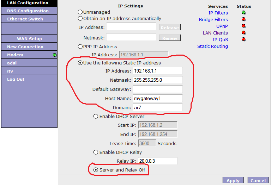The height and width of the screenshot is (187, 271).
Task: Click the UPnP red status indicator
Action: [243, 26]
